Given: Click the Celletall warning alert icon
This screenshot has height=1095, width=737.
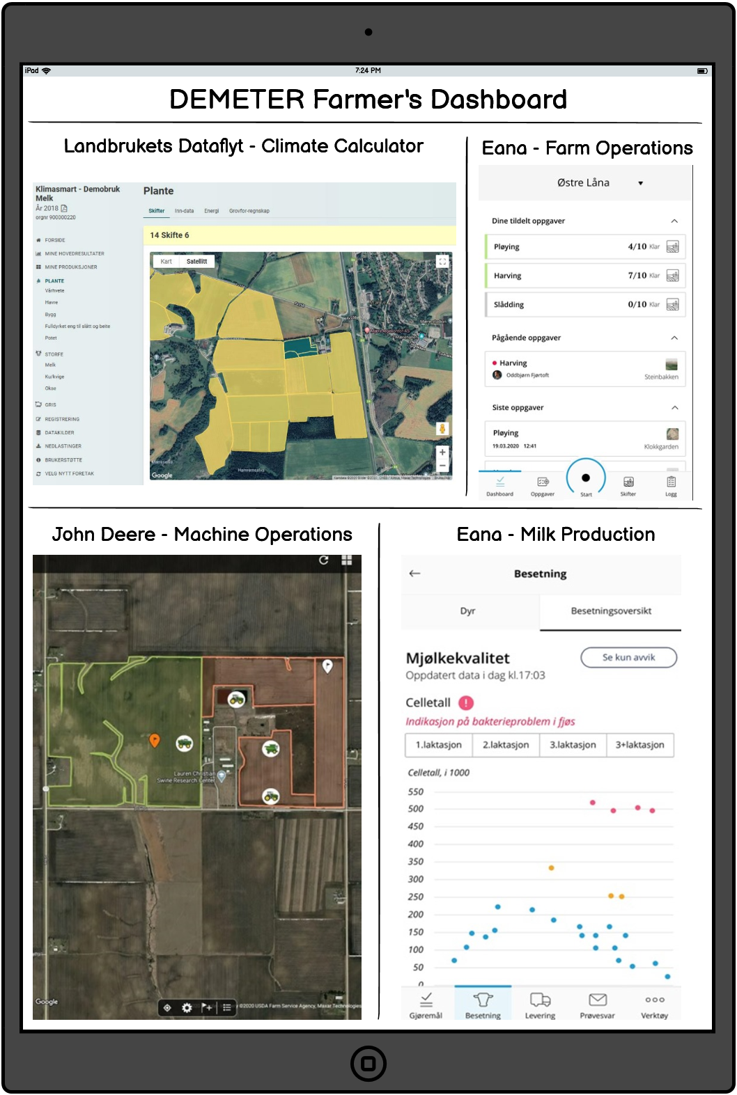Looking at the screenshot, I should click(x=466, y=703).
